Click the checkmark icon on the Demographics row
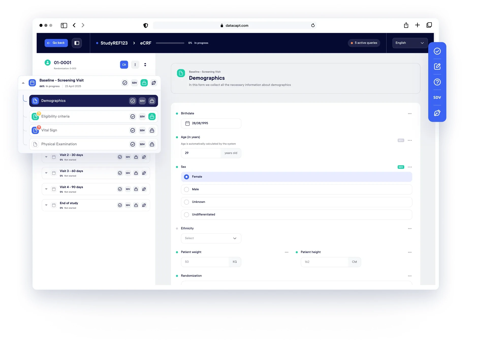This screenshot has width=477, height=355. click(133, 101)
